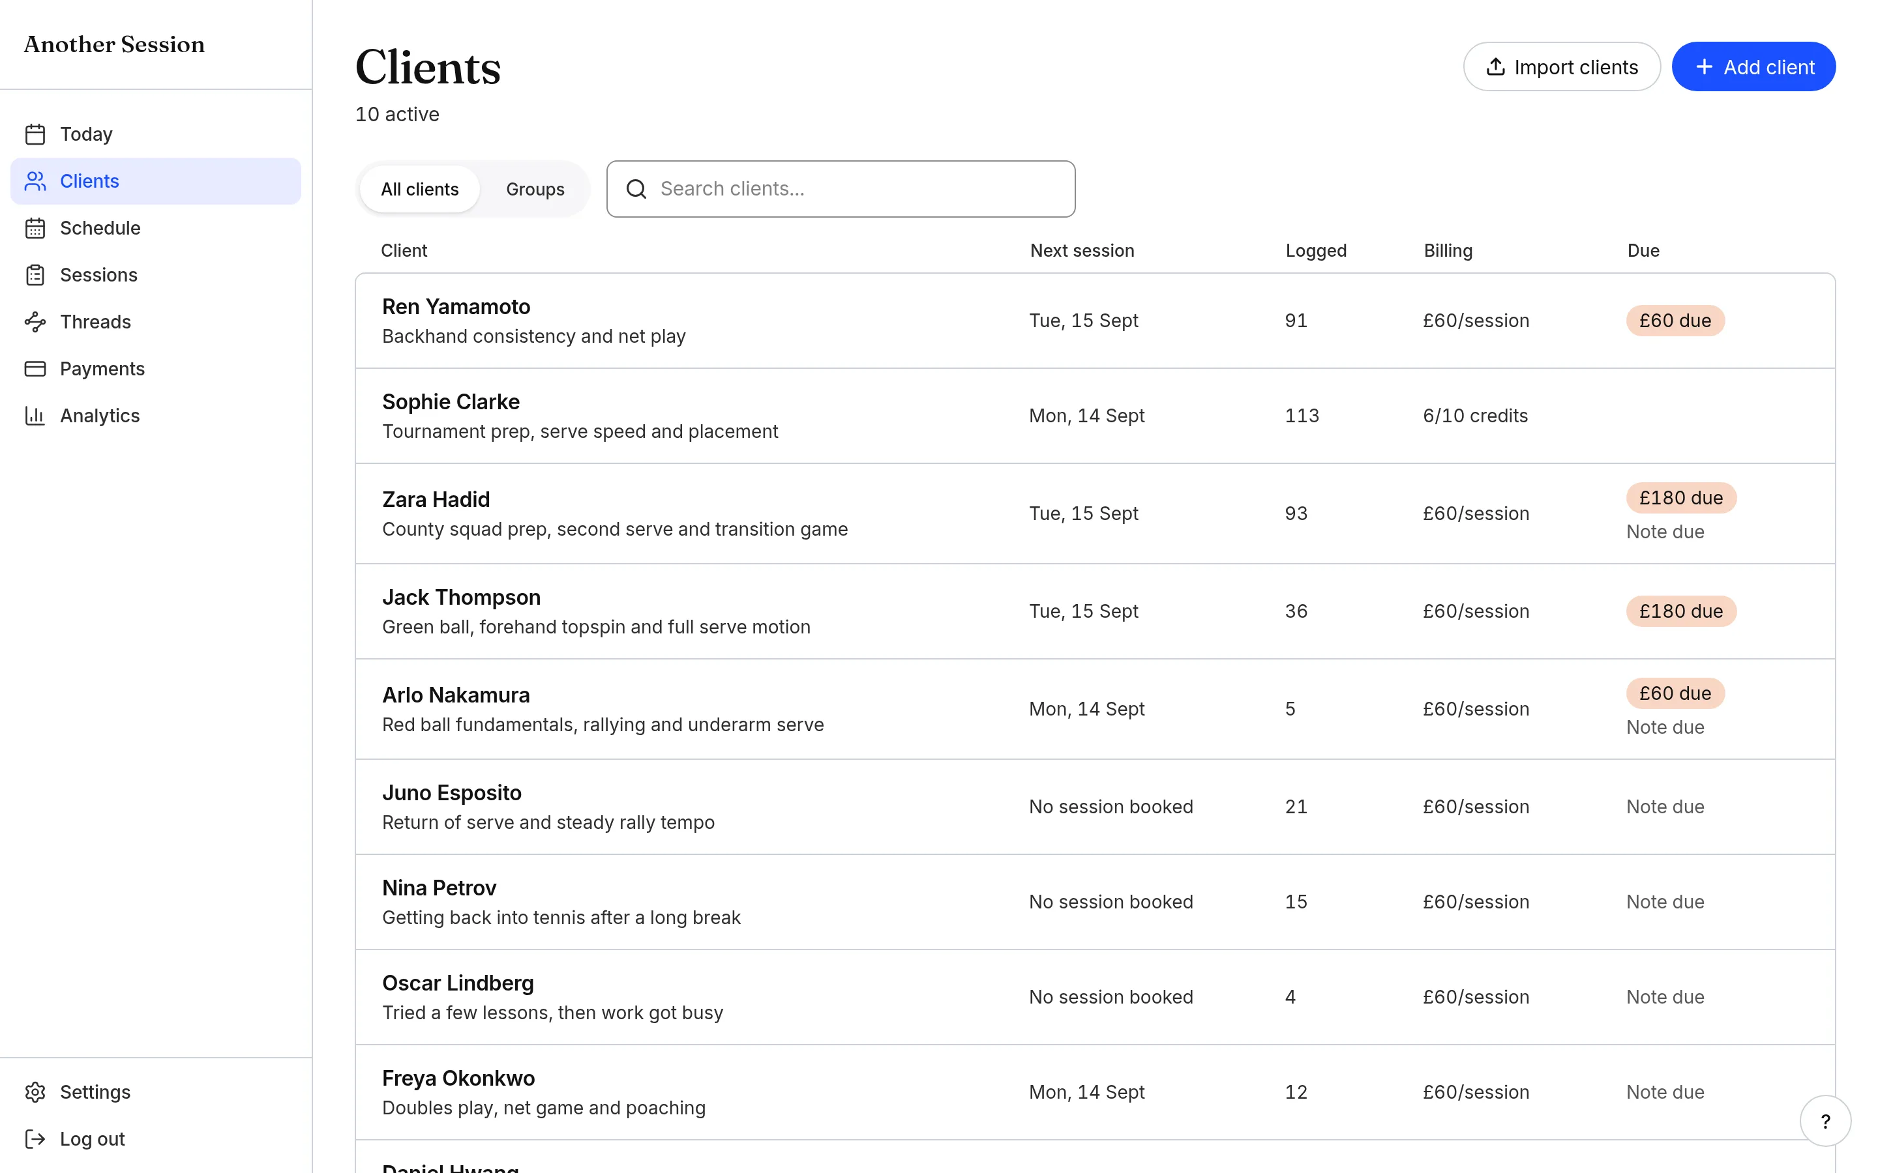Screen dimensions: 1878x1173
Task: Click the Billing column header
Action: tap(1448, 251)
